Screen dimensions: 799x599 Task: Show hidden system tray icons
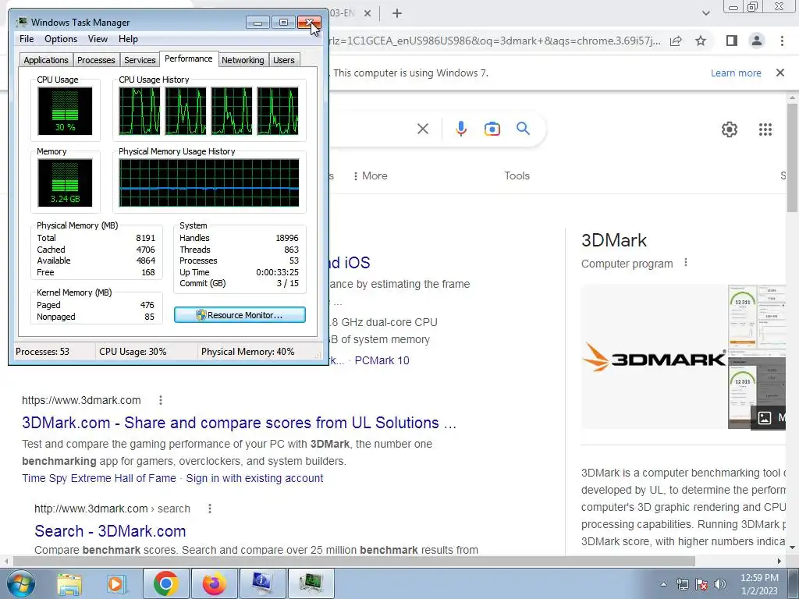click(x=663, y=584)
